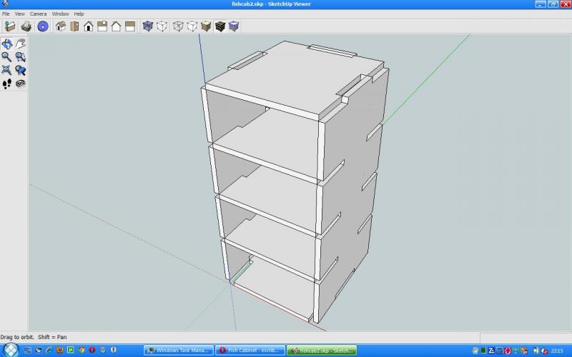
Task: Open the Window menu
Action: [x=60, y=14]
